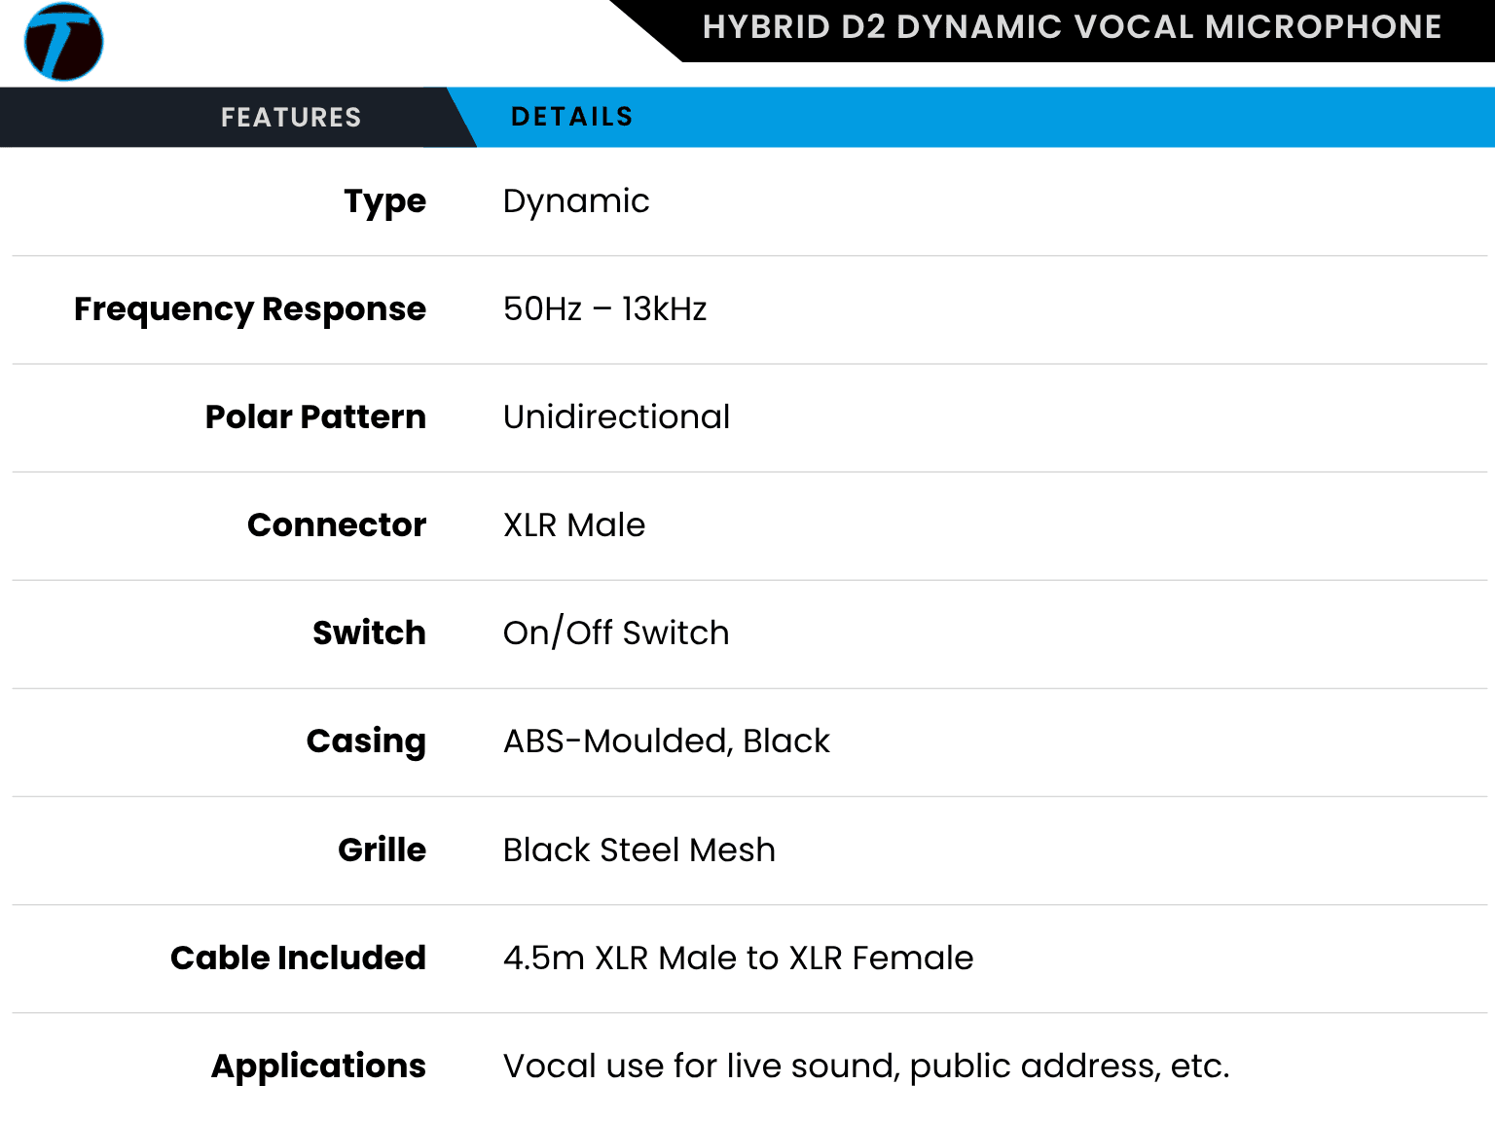Click the Connector row label
Screen dimensions: 1495x1121
click(x=337, y=525)
